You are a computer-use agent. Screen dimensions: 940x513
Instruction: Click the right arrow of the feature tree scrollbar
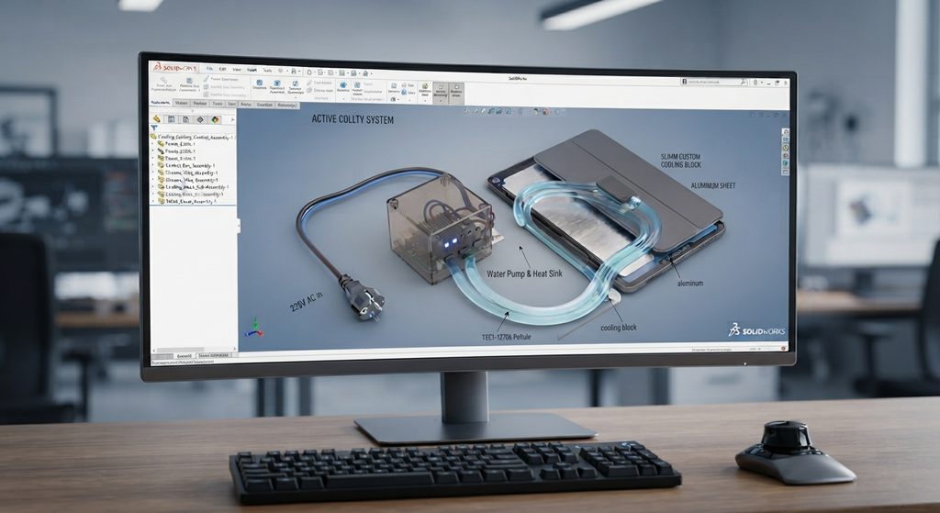(234, 349)
